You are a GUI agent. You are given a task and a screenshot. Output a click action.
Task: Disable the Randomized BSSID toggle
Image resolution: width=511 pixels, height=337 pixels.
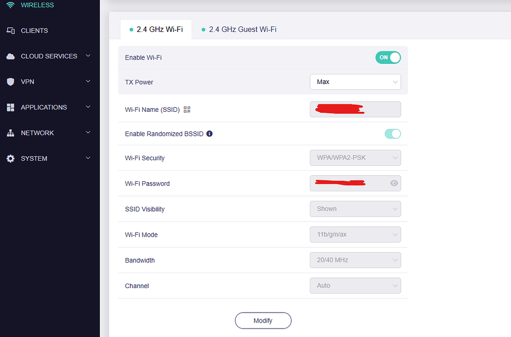(x=393, y=133)
